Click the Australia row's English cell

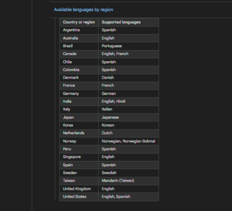pyautogui.click(x=129, y=38)
